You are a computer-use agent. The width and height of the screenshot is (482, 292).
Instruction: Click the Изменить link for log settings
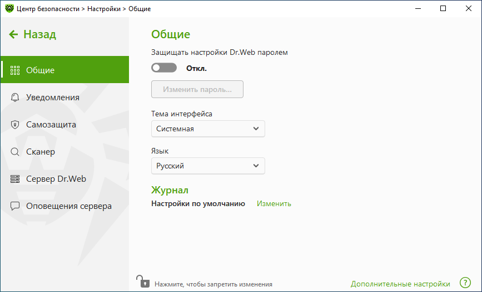click(x=274, y=203)
